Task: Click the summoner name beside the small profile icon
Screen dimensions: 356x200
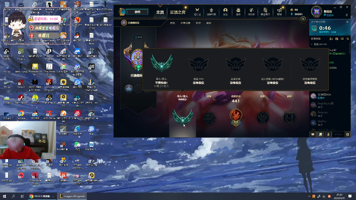Action: click(x=134, y=23)
